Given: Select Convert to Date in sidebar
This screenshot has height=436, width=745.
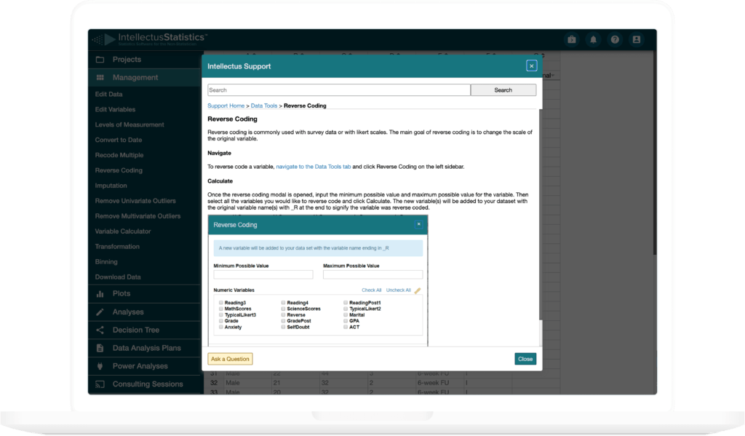Looking at the screenshot, I should coord(119,140).
